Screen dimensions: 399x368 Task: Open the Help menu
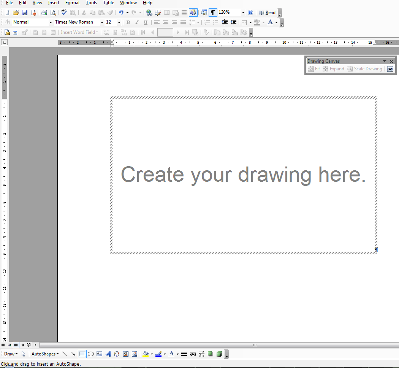tap(147, 3)
